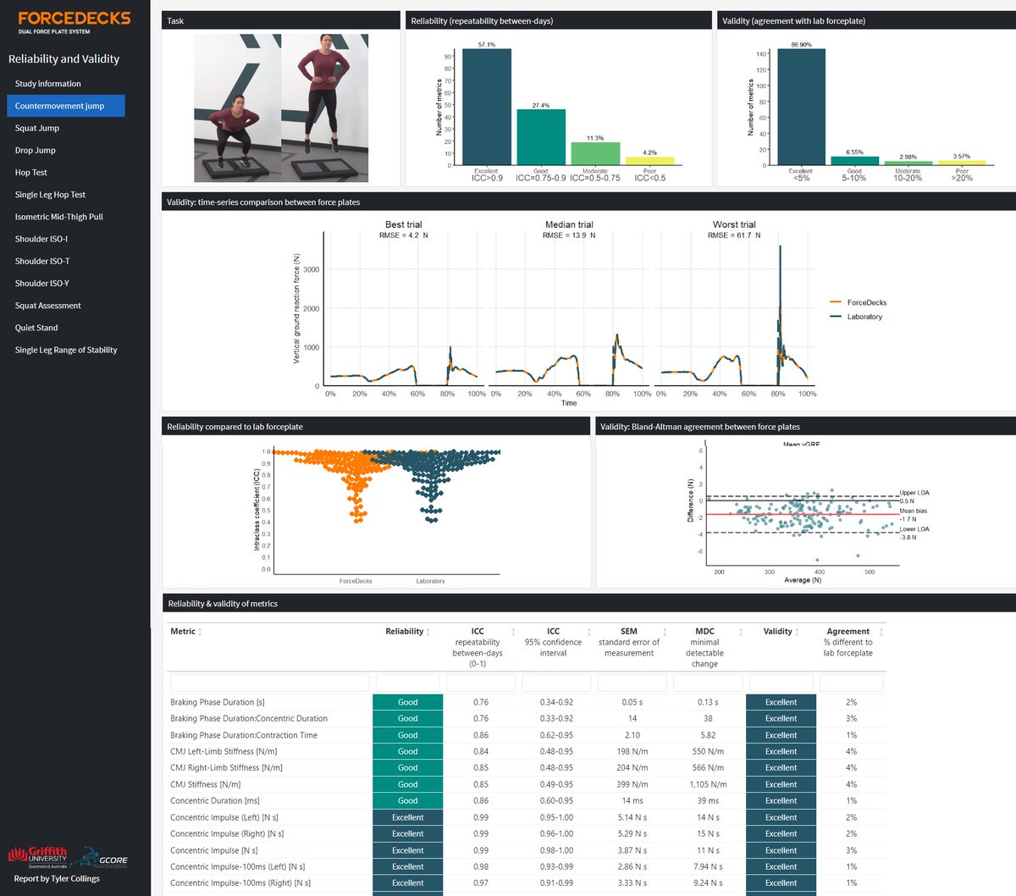Image resolution: width=1016 pixels, height=896 pixels.
Task: Click Report by Tyler Collings text
Action: click(57, 878)
